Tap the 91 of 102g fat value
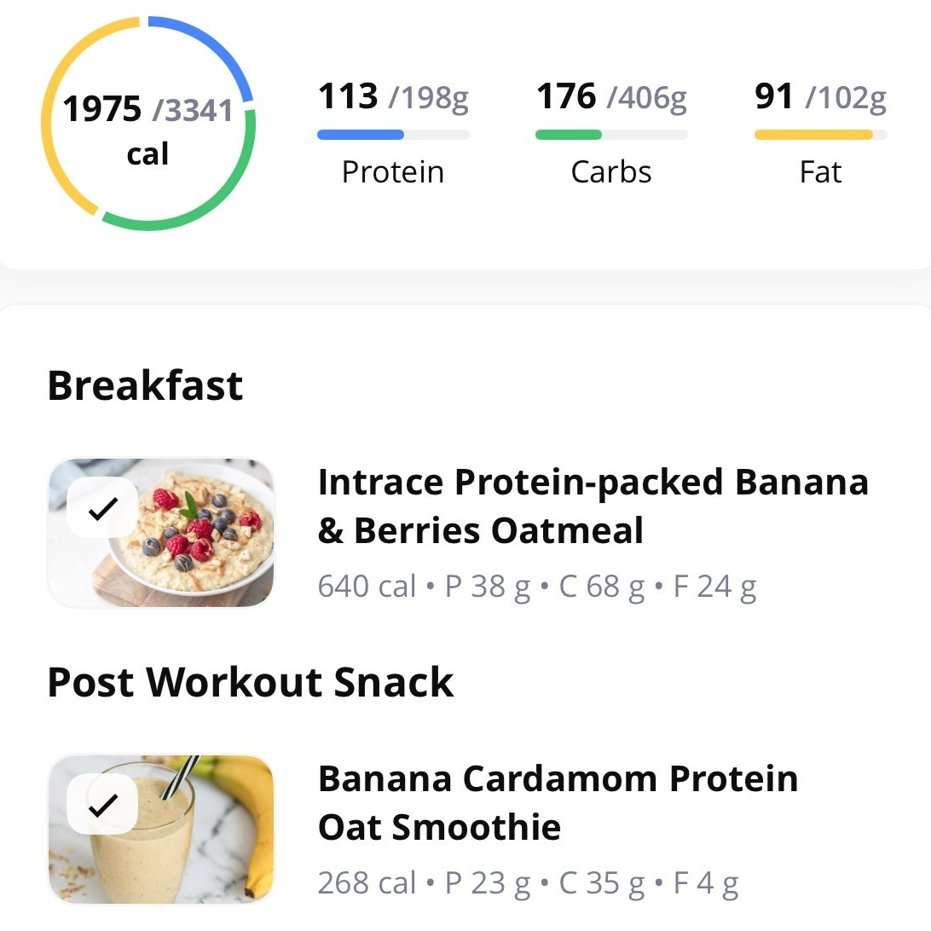Screen dimensions: 931x931 pyautogui.click(x=820, y=97)
